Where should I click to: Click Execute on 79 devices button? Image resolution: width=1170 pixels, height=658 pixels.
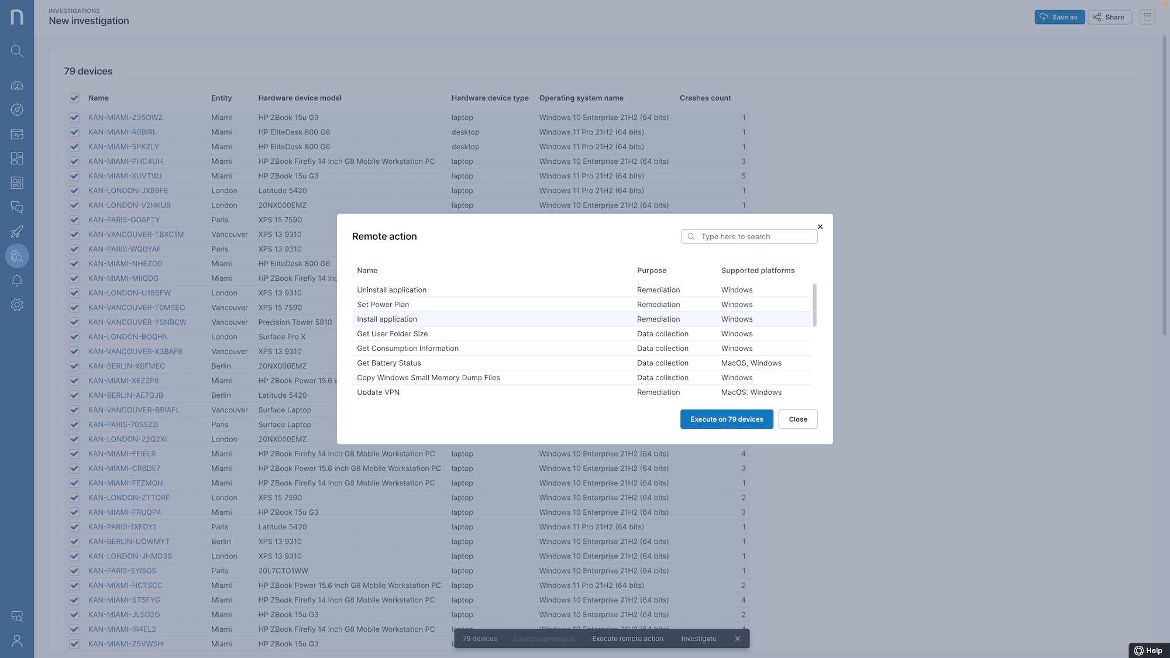tap(726, 419)
